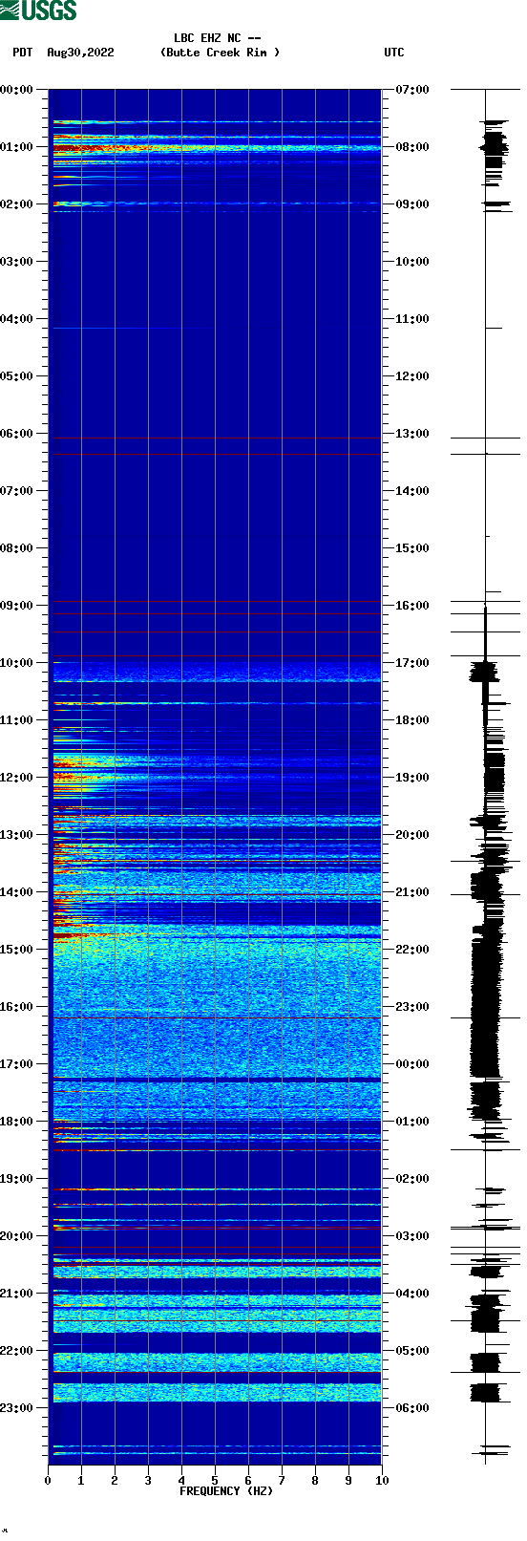
Task: Click the USGS logo
Action: [x=38, y=11]
